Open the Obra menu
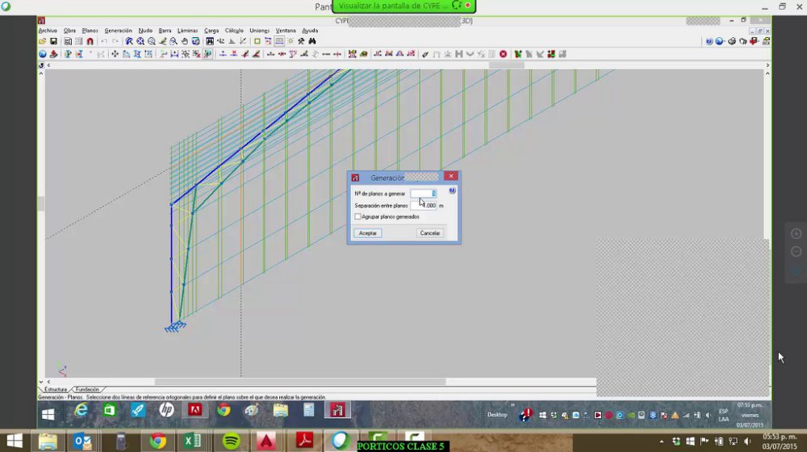 [69, 31]
